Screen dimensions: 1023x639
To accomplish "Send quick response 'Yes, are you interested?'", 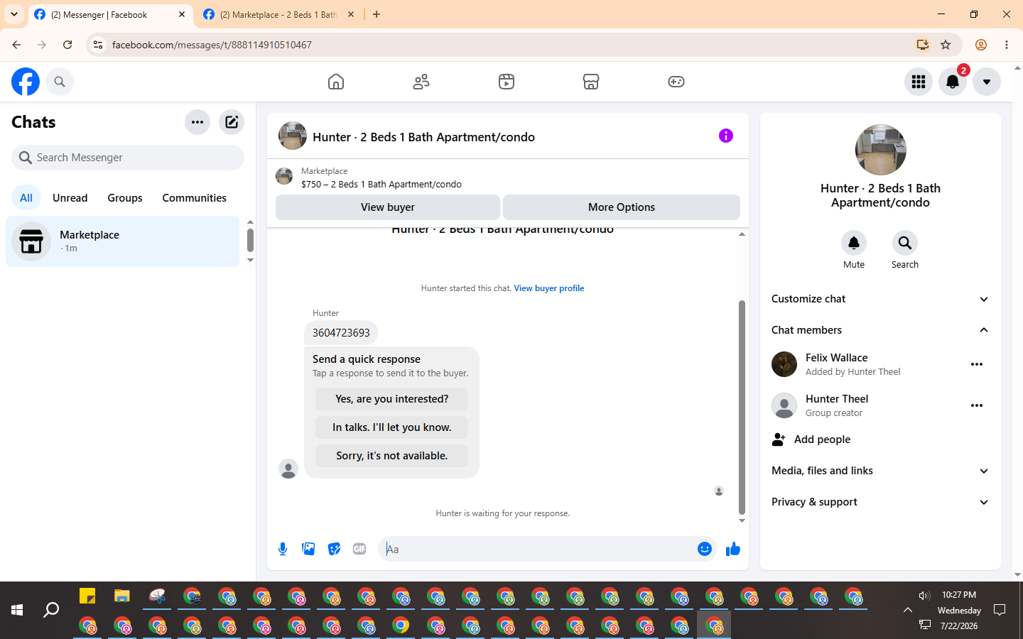I will (392, 399).
